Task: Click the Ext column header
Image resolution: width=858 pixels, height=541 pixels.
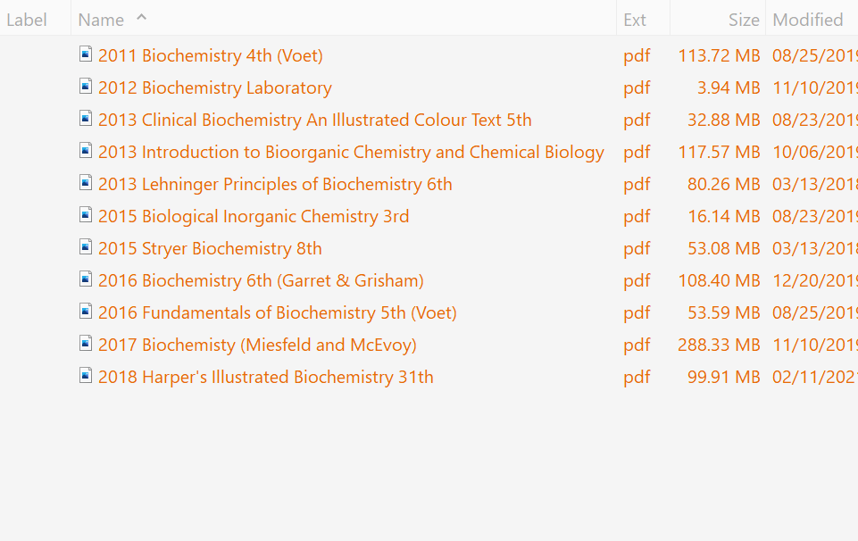Action: pos(635,20)
